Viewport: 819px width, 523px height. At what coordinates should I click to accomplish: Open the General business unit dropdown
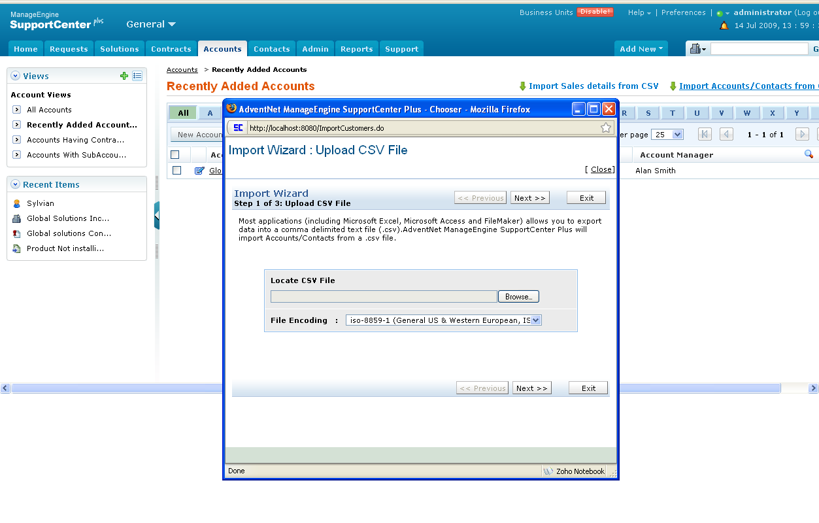151,24
